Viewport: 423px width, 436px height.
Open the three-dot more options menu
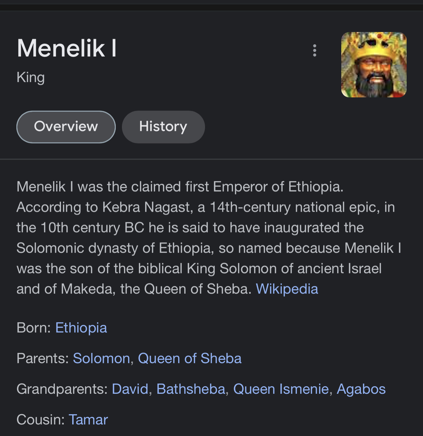[x=315, y=50]
